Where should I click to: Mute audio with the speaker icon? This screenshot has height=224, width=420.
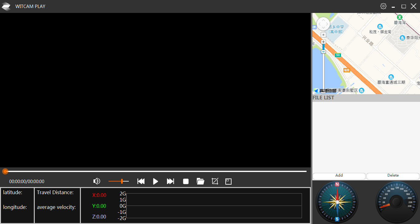point(97,181)
